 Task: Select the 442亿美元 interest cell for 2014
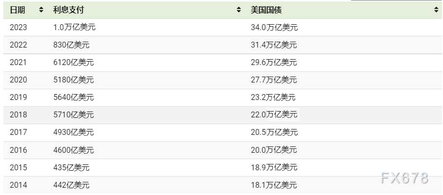pyautogui.click(x=71, y=185)
